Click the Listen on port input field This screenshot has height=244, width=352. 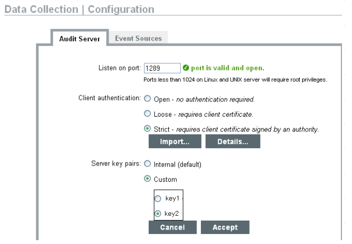(162, 68)
